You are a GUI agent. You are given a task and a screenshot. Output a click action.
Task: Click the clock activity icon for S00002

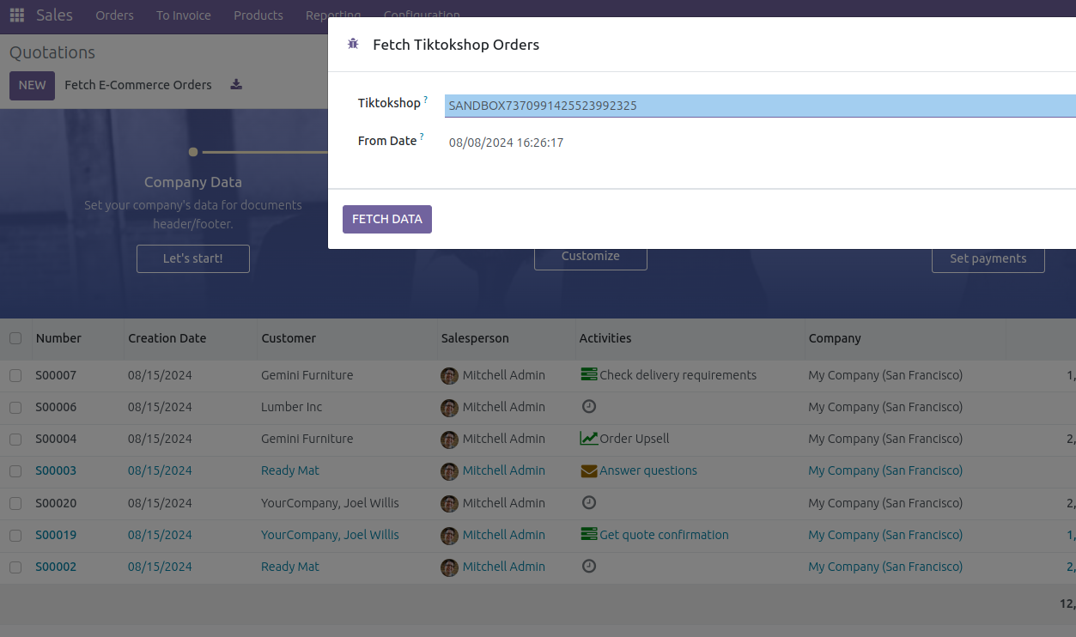click(588, 567)
